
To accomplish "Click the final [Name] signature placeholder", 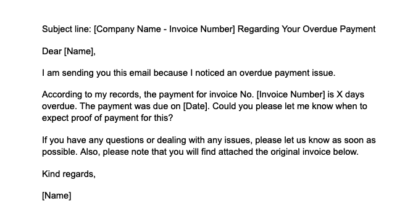I will (57, 195).
